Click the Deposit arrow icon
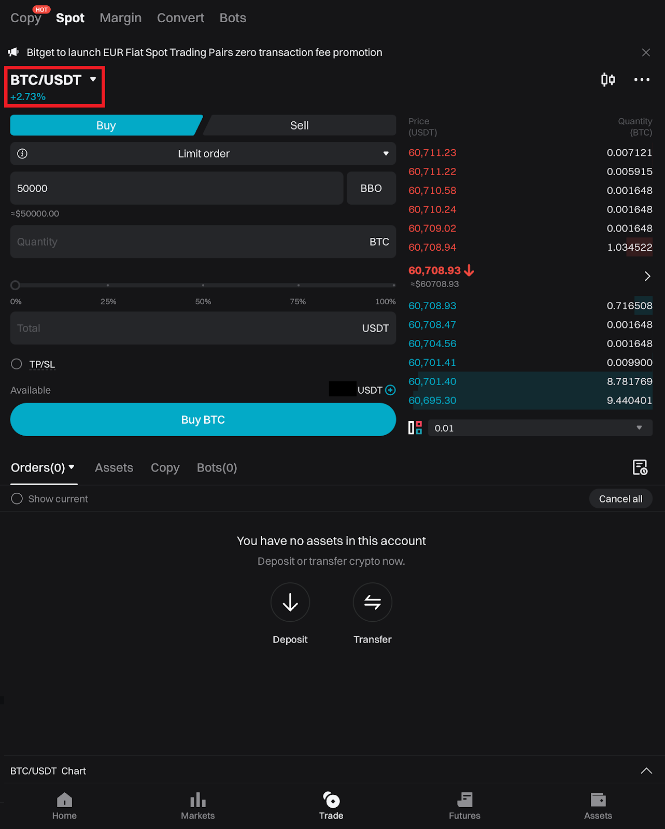Screen dimensions: 665x829 [x=290, y=602]
